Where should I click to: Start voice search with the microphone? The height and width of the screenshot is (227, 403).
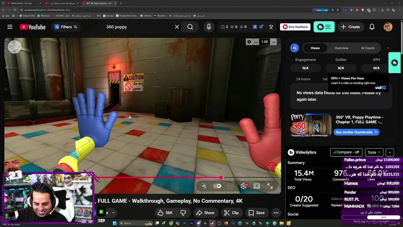209,27
